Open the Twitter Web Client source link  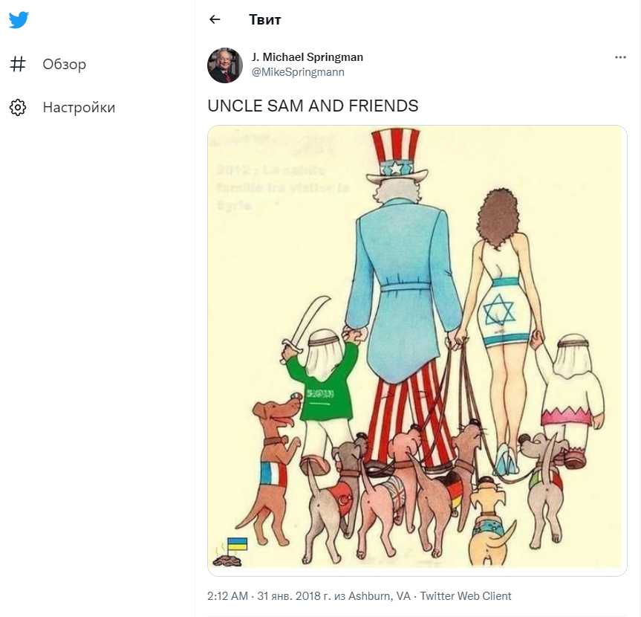pos(466,596)
